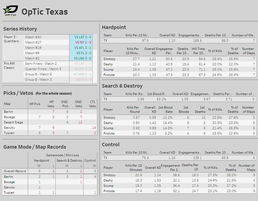Screen dimensions: 258x201
Task: Click the Control section title
Action: coord(111,145)
